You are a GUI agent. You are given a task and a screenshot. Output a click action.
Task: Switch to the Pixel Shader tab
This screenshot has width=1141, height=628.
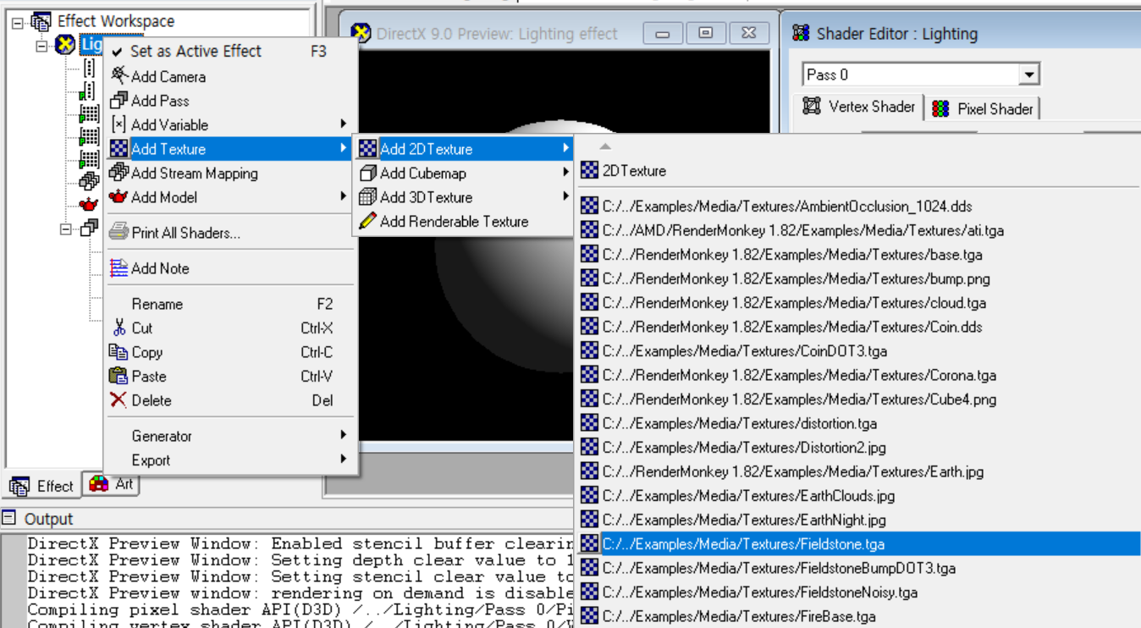[982, 108]
